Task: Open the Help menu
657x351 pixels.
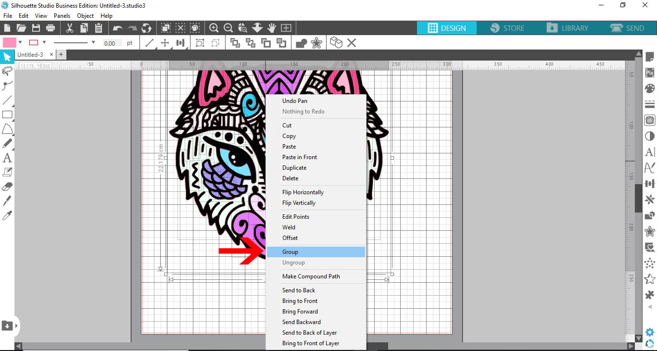Action: coord(106,16)
